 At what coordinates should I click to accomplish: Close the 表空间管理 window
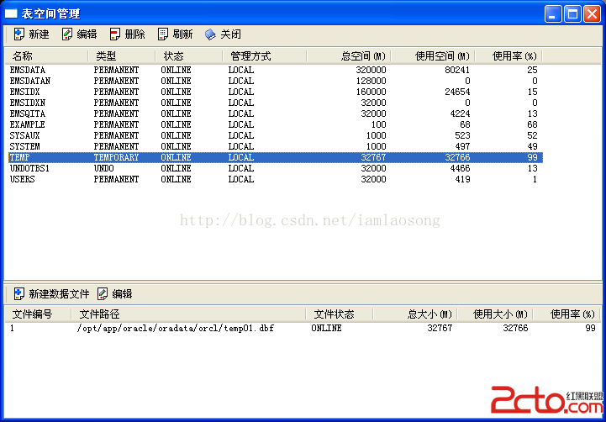coord(592,14)
